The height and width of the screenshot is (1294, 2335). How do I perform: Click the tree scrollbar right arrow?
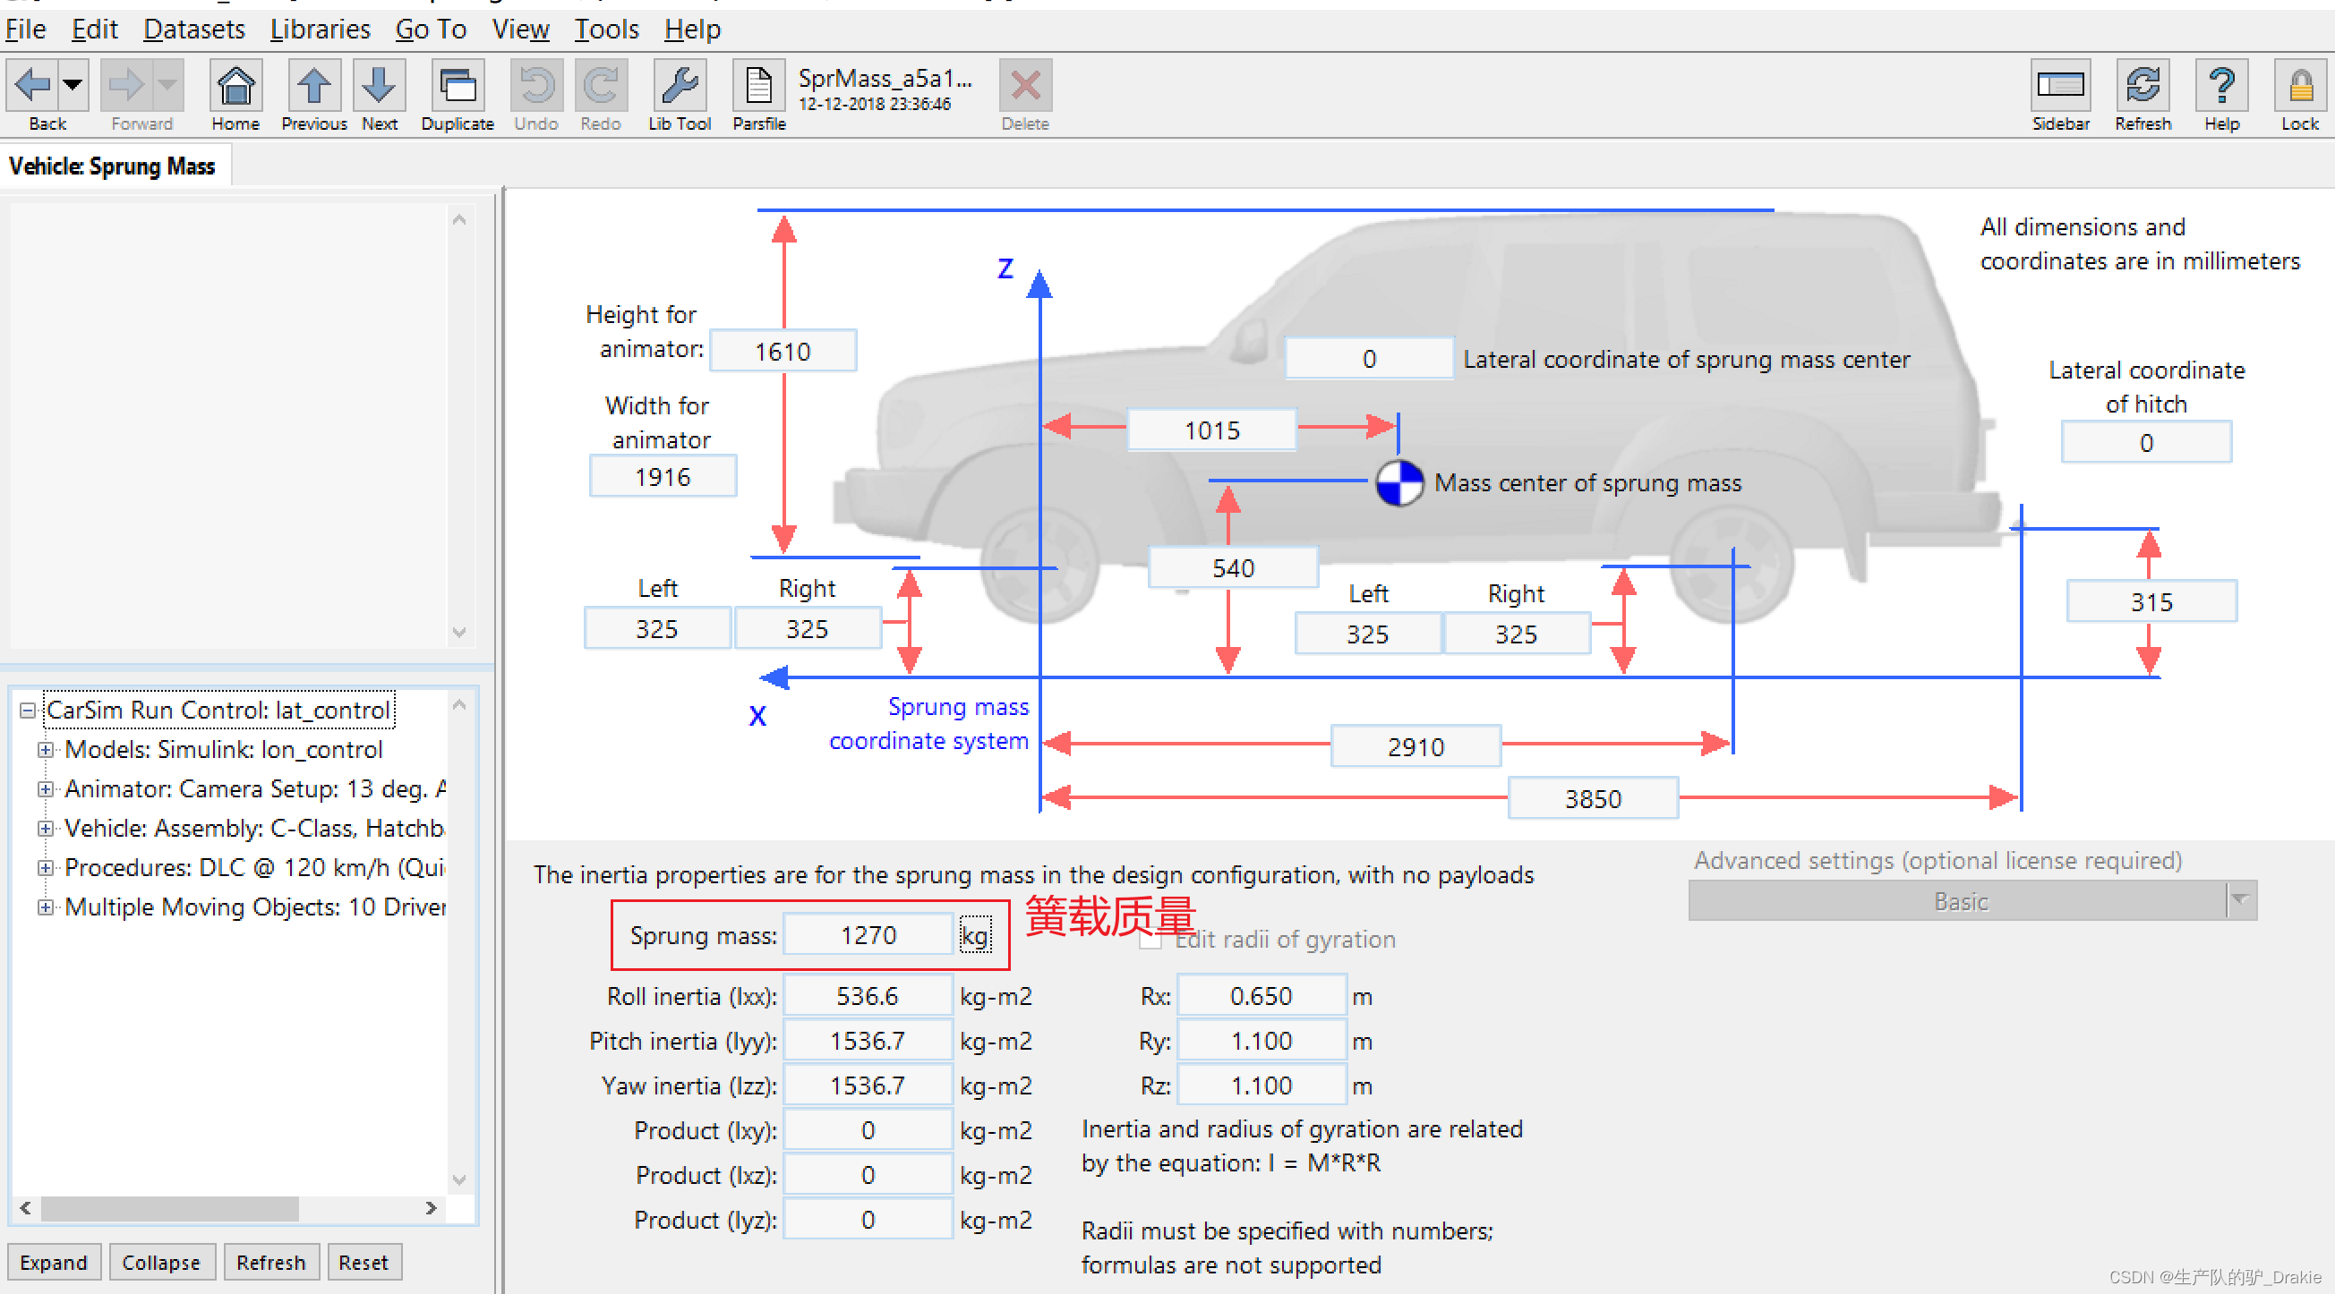(x=432, y=1208)
